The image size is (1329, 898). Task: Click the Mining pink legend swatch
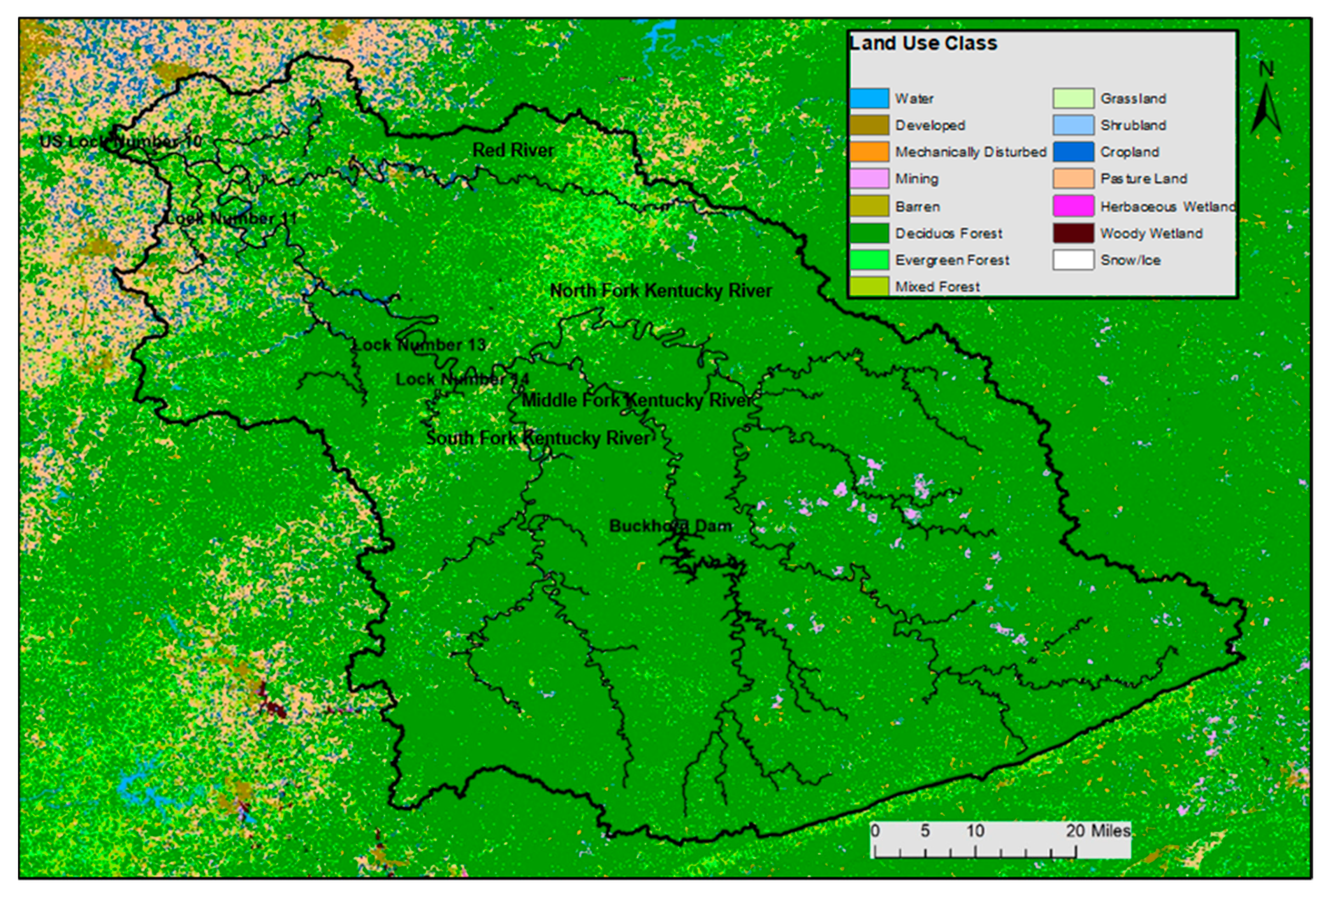(869, 179)
